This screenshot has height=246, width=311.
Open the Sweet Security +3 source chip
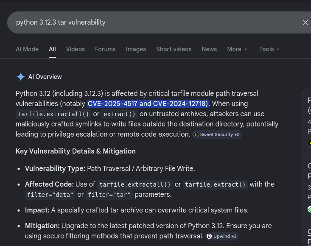point(217,134)
